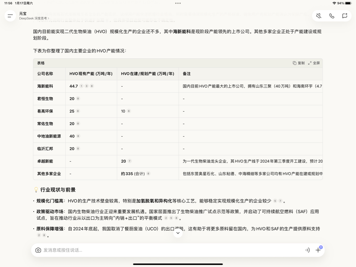
Task: Start a new chat with plus-bubble icon
Action: coord(345,16)
